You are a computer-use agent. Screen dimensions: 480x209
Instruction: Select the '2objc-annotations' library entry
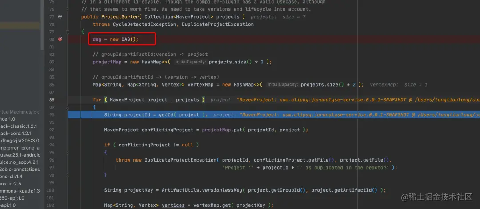coord(20,169)
